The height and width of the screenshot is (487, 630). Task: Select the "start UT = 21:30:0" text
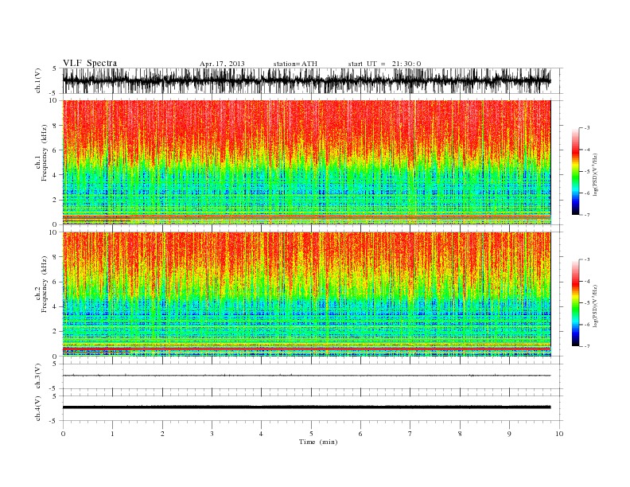coord(384,64)
